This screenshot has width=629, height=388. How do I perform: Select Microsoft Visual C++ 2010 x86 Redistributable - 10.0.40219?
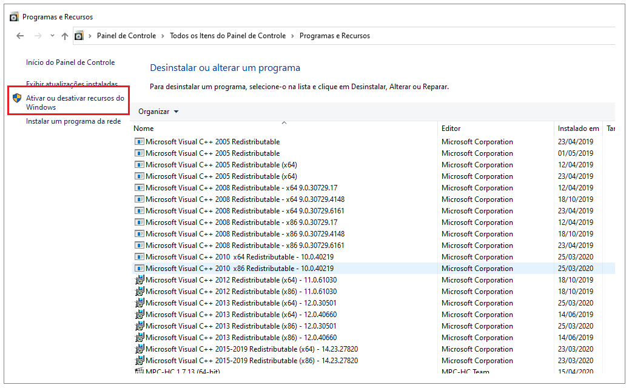[240, 269]
